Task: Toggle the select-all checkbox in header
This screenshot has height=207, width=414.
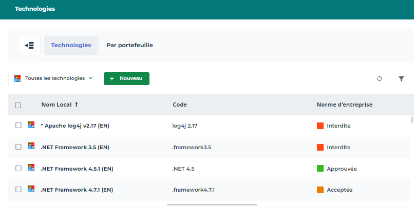Action: tap(18, 105)
